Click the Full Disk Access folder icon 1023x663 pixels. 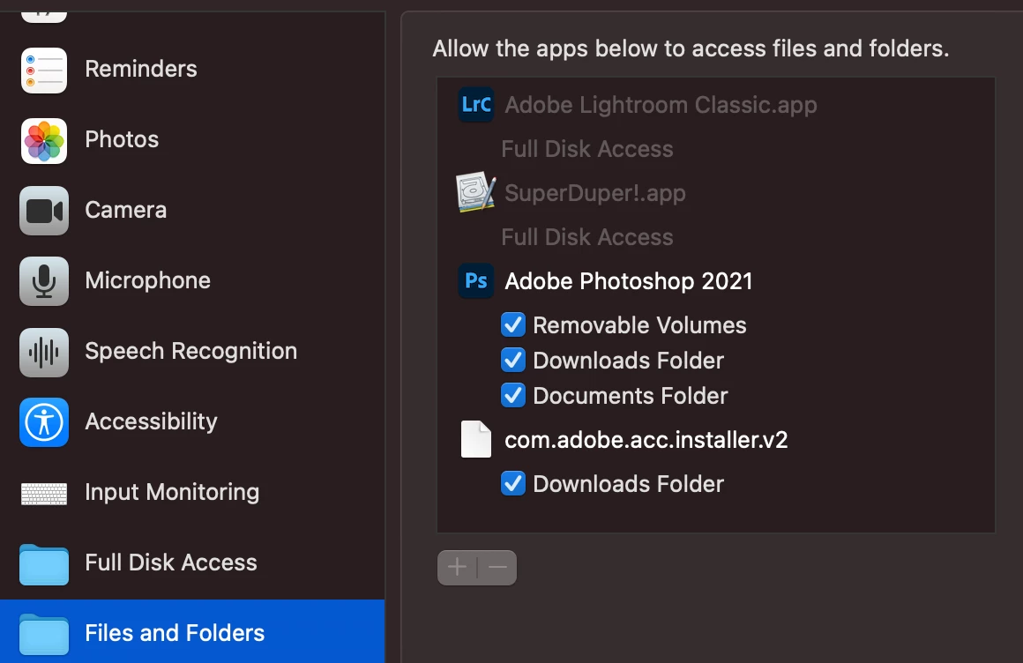(44, 563)
